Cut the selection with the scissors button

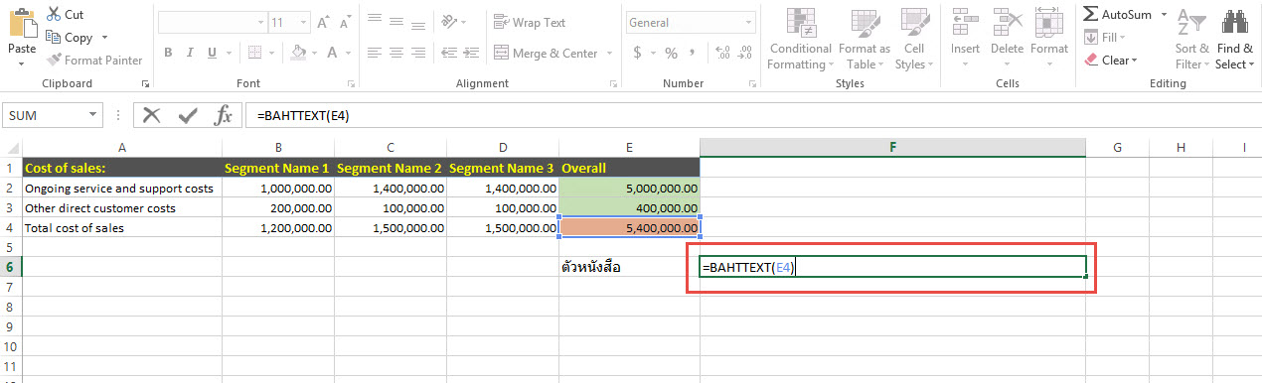[66, 15]
